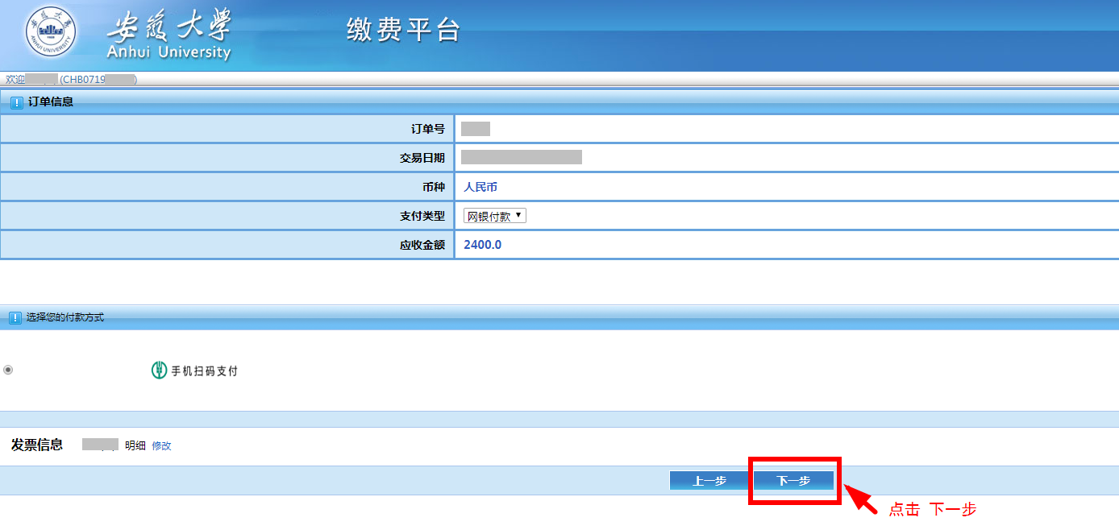Click the 人民币 currency field
Viewport: 1119px width, 530px height.
[x=481, y=186]
